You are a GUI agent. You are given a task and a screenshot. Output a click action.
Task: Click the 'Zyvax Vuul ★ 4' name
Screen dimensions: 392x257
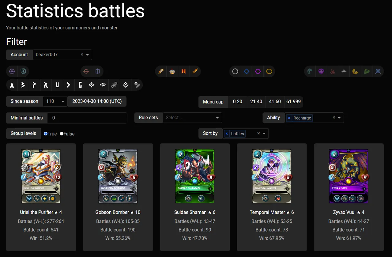[x=349, y=212]
